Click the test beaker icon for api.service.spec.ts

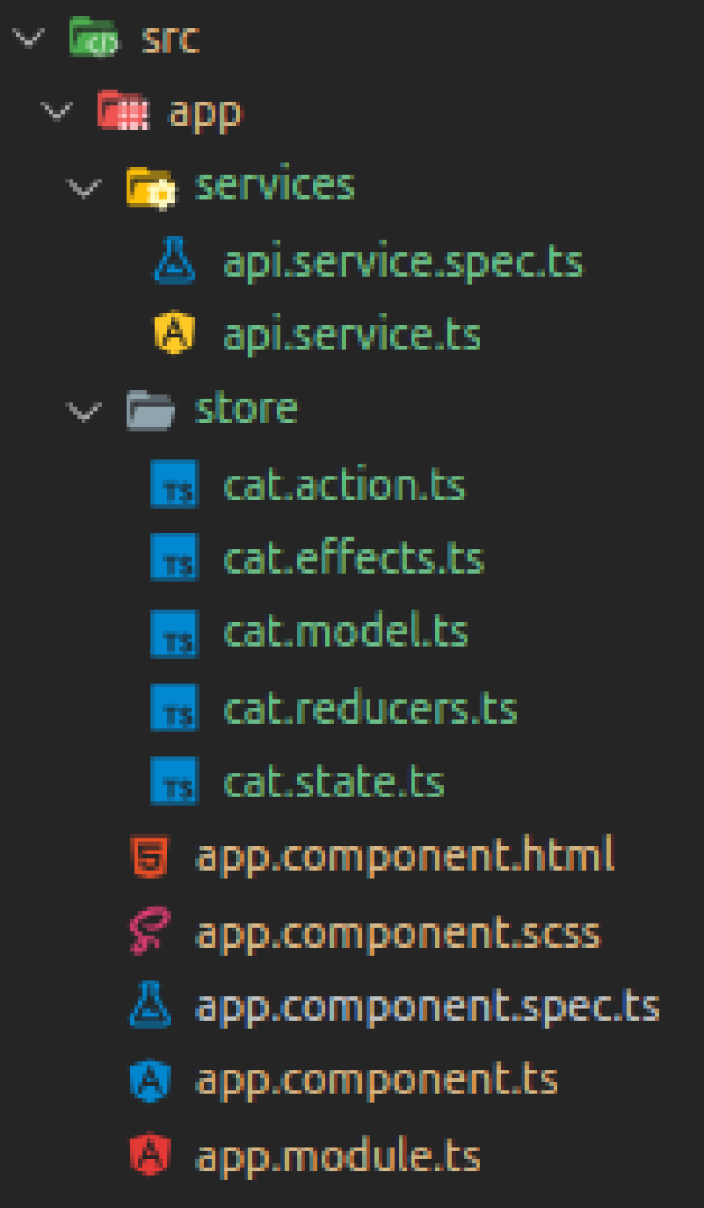[x=173, y=260]
